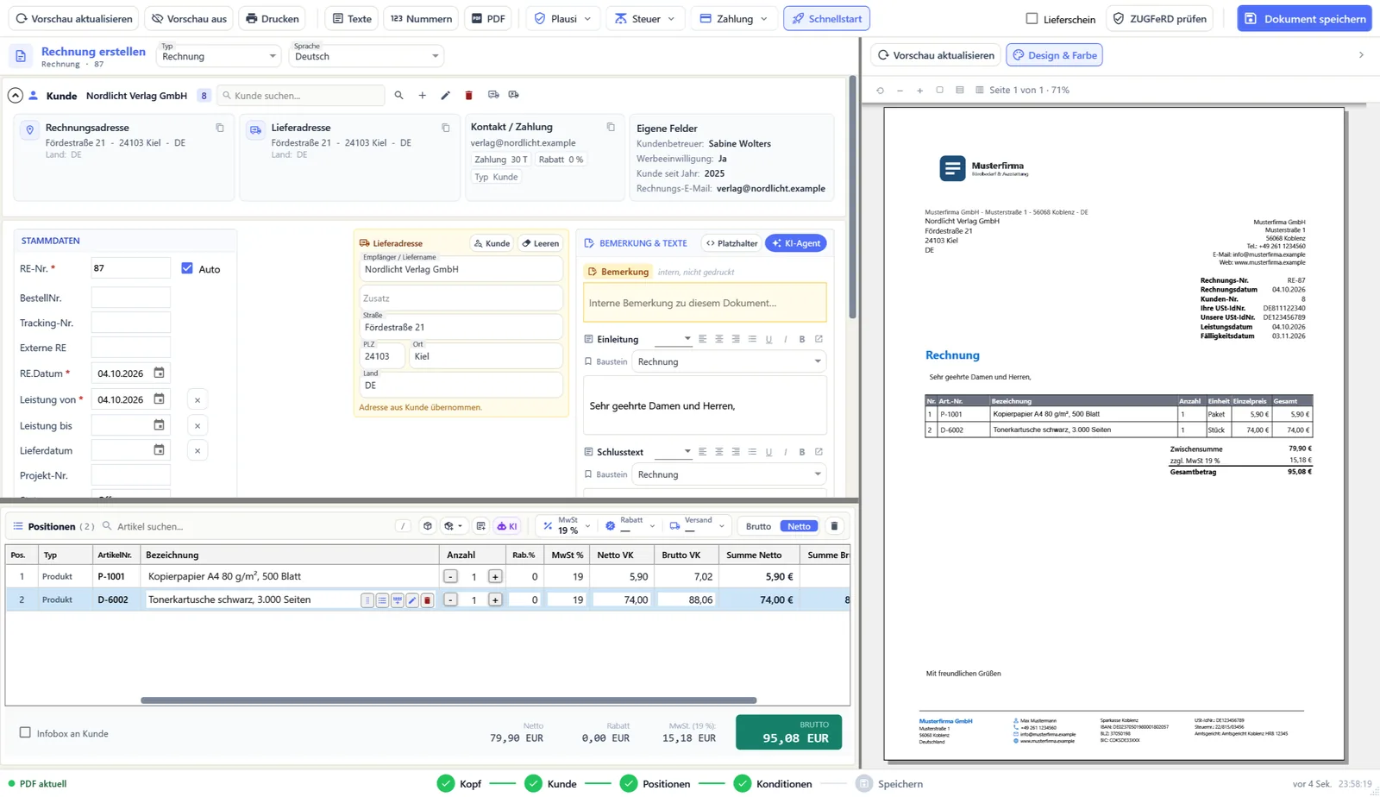
Task: Zoom in the PDF preview with plus
Action: [x=919, y=91]
